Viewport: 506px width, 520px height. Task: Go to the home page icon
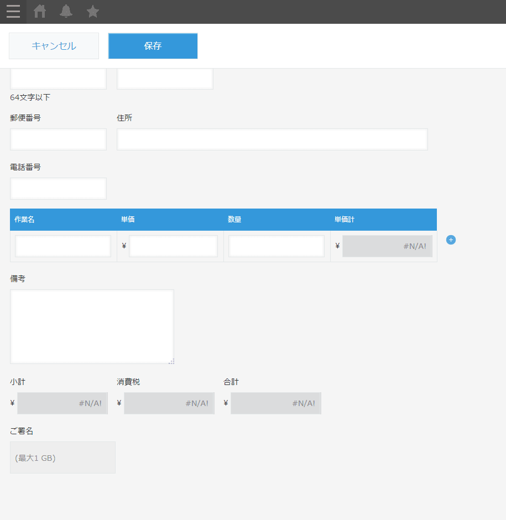[x=40, y=12]
